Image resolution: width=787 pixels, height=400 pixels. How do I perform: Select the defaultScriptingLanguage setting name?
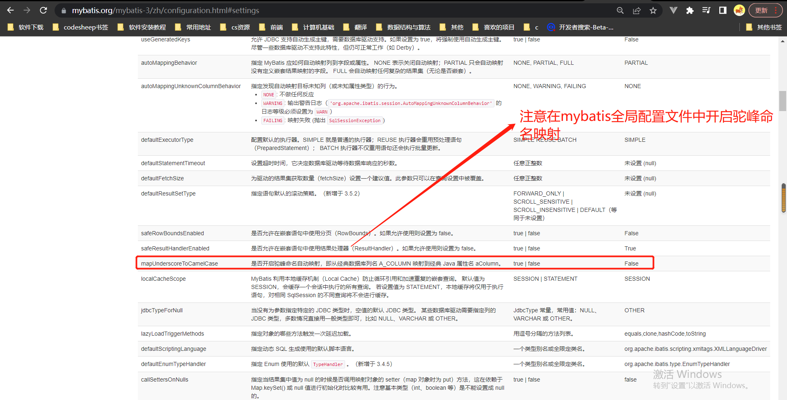[174, 349]
